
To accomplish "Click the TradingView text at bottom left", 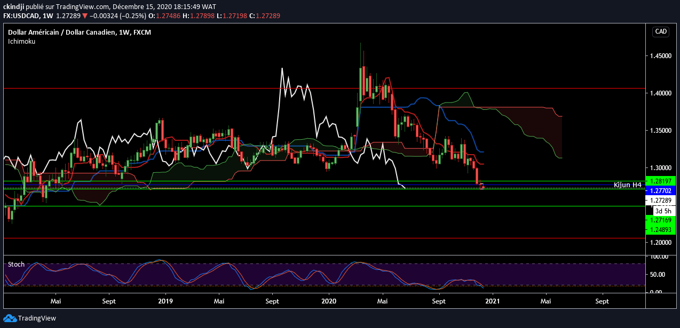I will [x=37, y=318].
